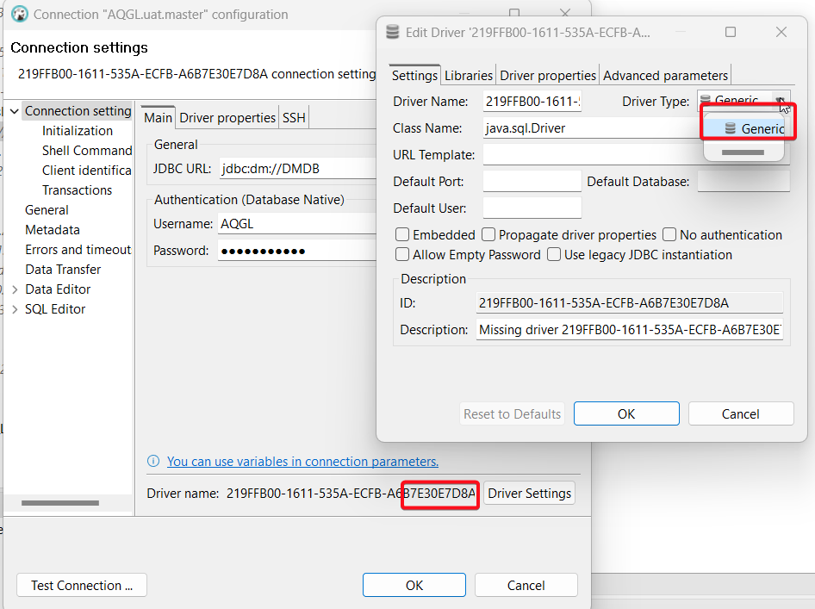Click the Driver Settings button
Image resolution: width=815 pixels, height=609 pixels.
pos(528,493)
